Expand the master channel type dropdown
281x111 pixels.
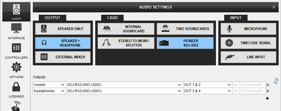49,85
